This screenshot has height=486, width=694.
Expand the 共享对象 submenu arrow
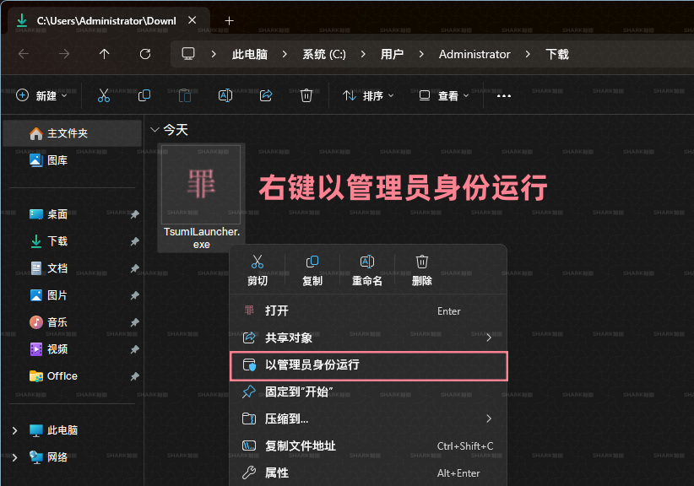489,337
